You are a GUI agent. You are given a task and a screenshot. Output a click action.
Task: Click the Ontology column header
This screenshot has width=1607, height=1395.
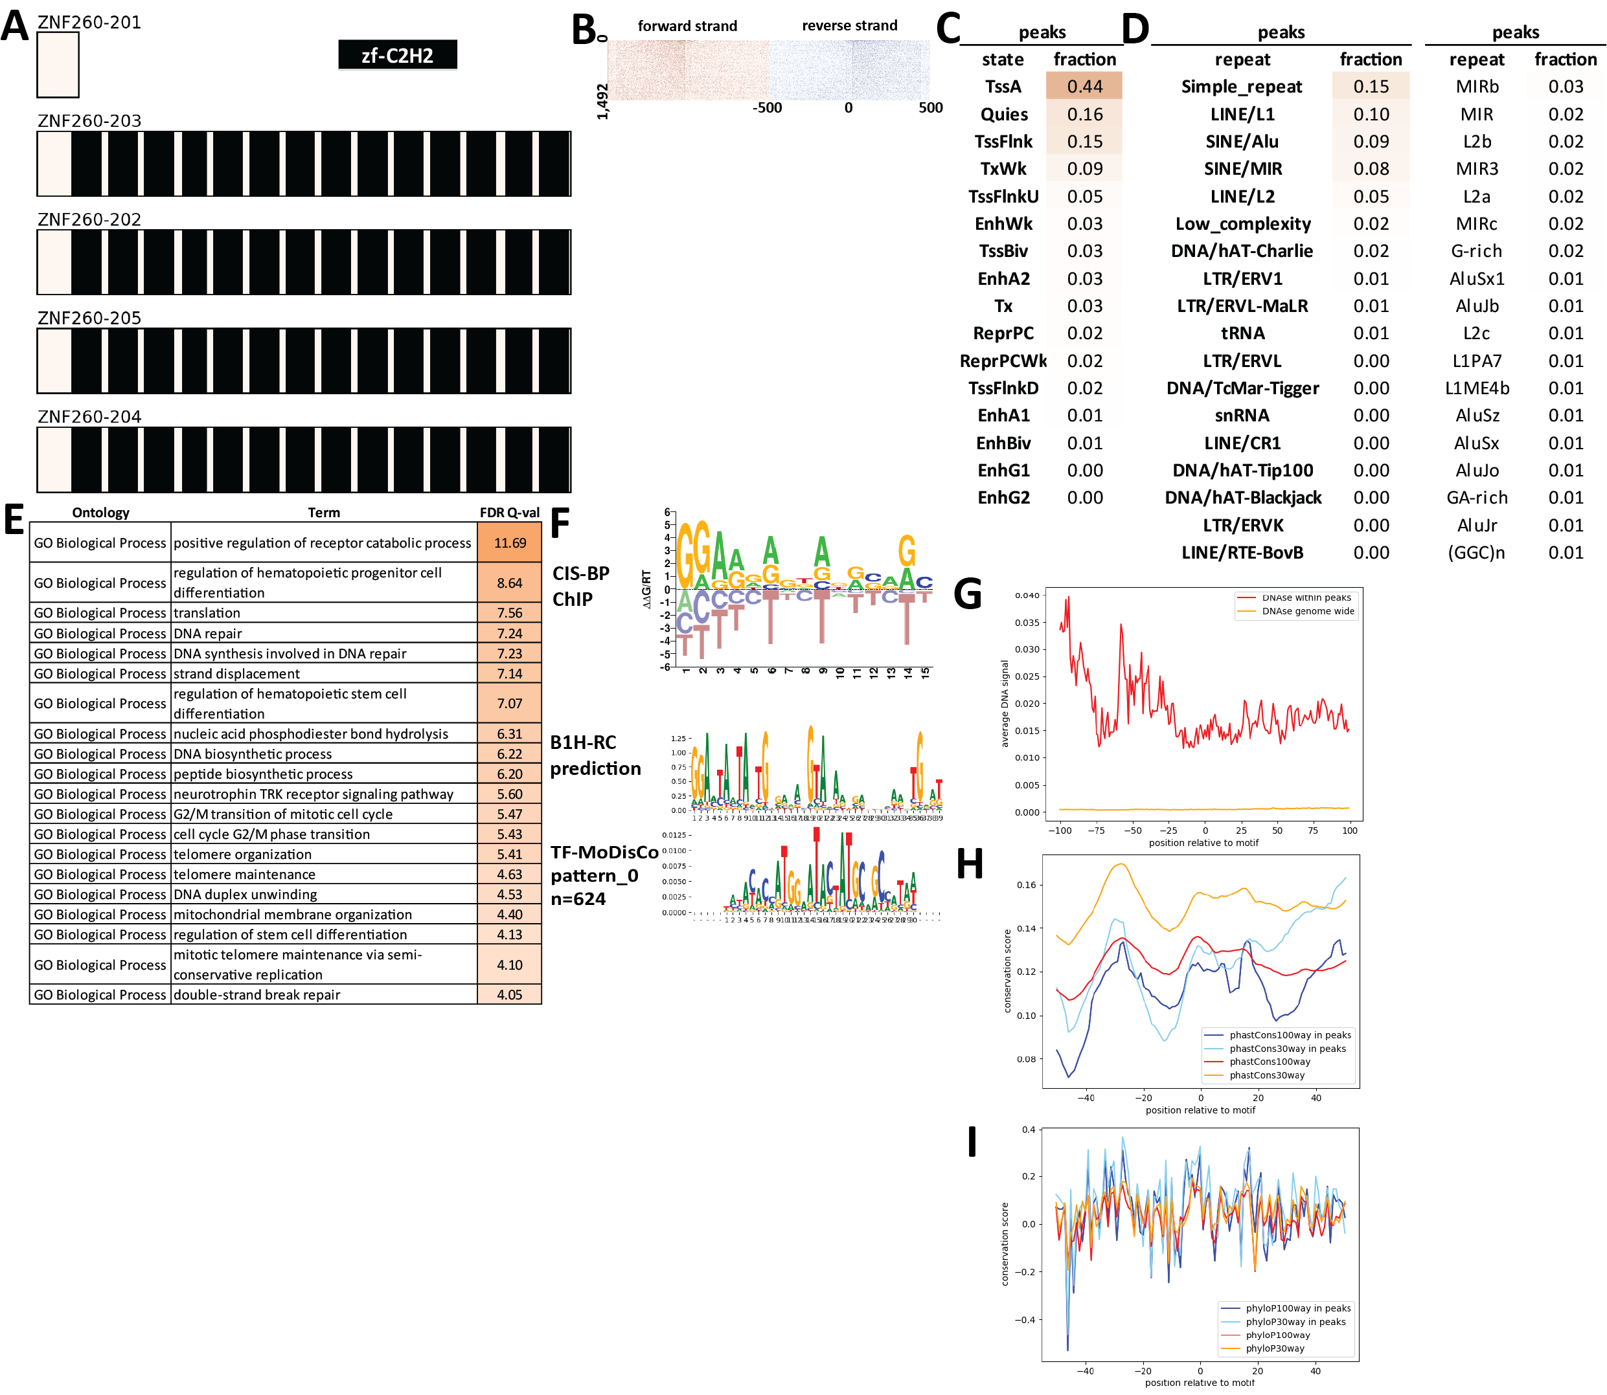(x=100, y=512)
